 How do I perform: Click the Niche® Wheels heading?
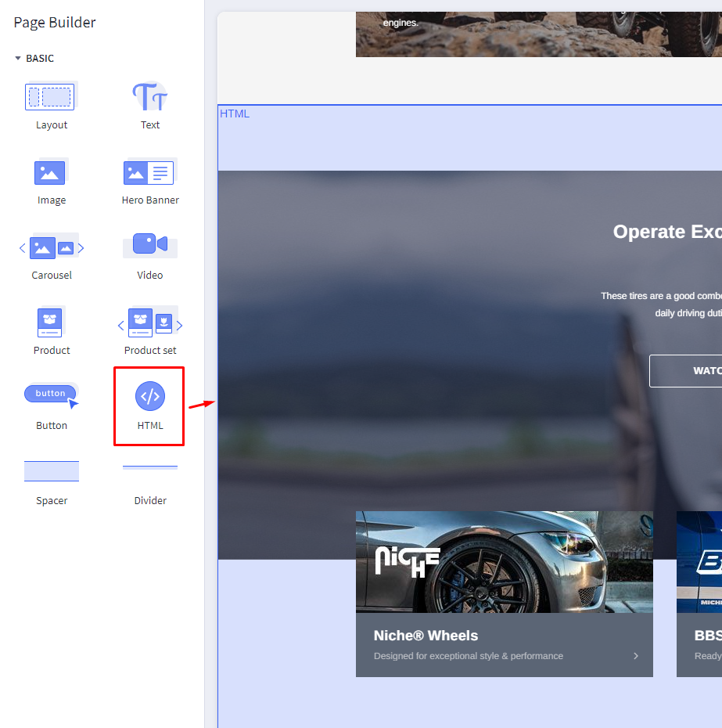coord(426,636)
